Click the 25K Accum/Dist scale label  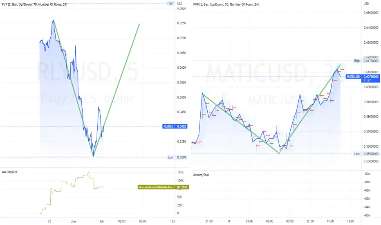click(179, 205)
